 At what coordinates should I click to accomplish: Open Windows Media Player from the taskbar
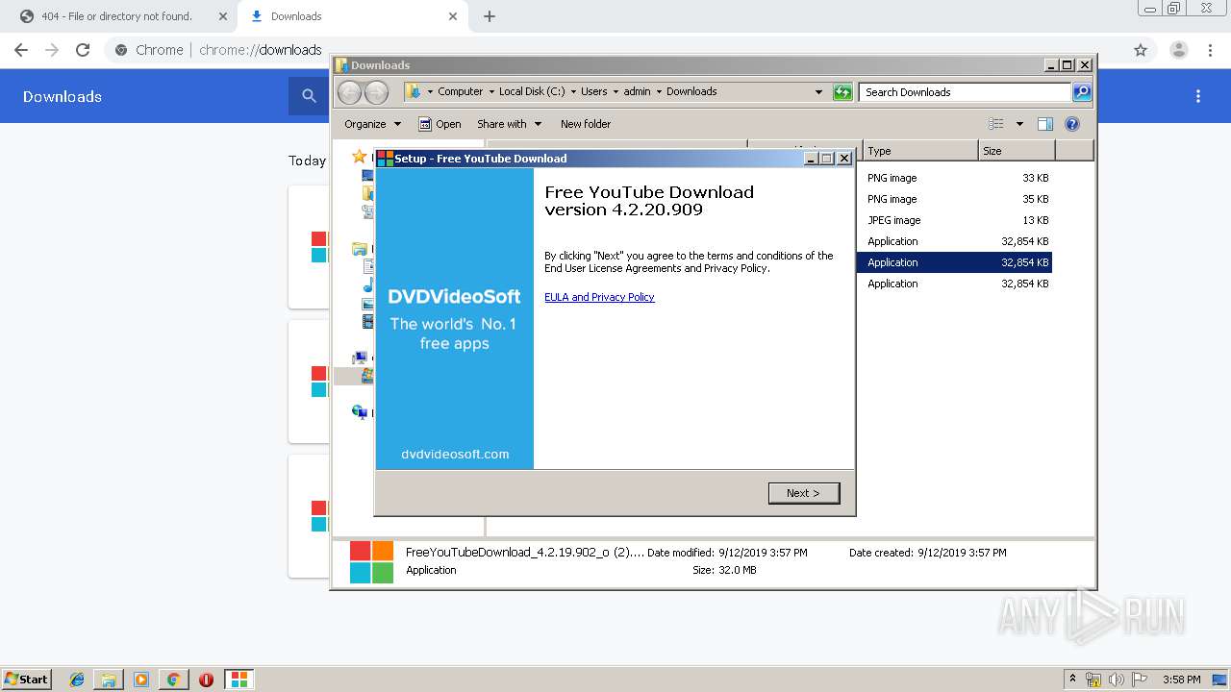pos(141,680)
